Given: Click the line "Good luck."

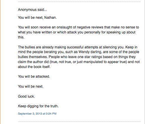Looking at the screenshot, I should pyautogui.click(x=26, y=96).
